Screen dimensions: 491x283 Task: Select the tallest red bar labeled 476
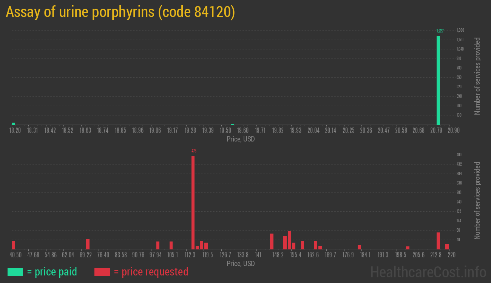[193, 200]
